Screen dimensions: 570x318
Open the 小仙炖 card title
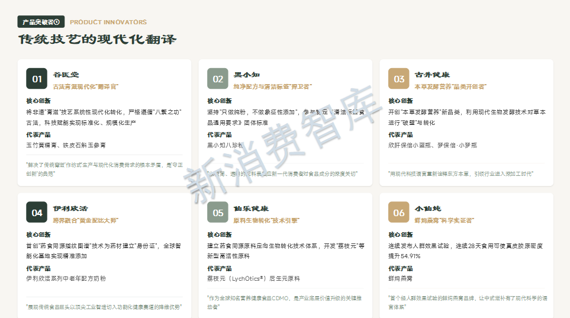[428, 208]
